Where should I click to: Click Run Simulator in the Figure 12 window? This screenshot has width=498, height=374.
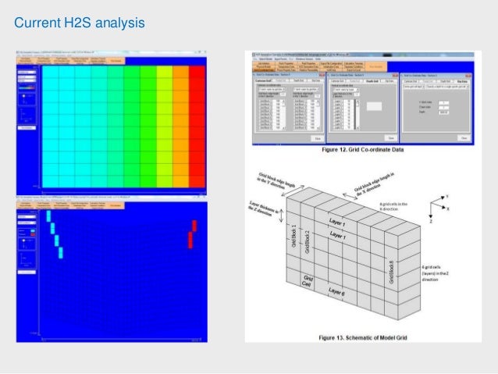[x=375, y=66]
